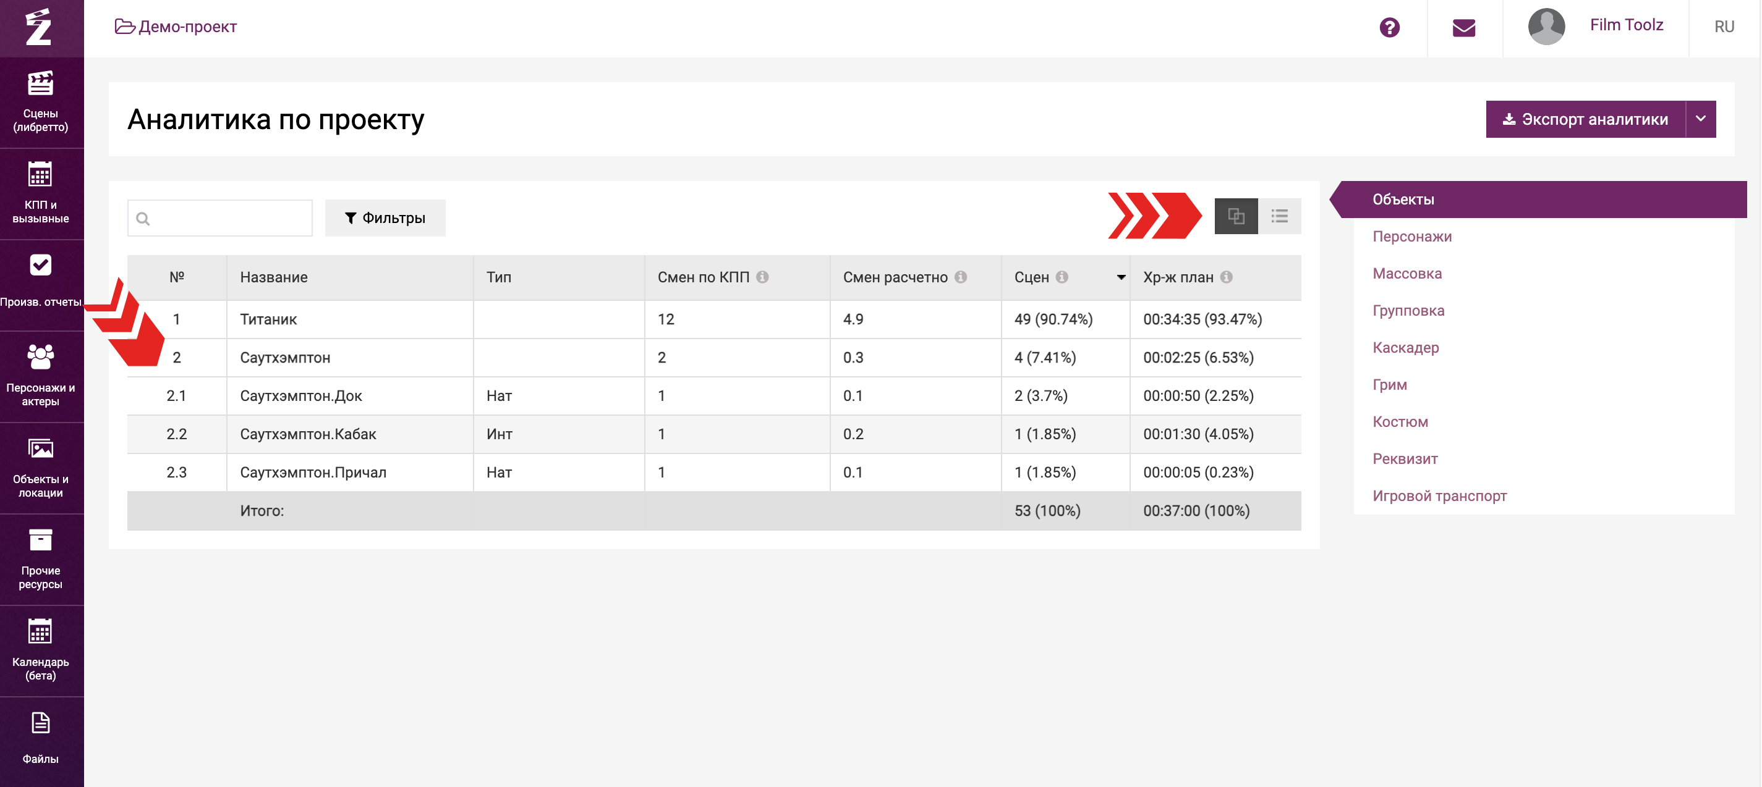This screenshot has height=787, width=1762.
Task: Click 00:02:25 (6.53%) timing cell
Action: click(1198, 357)
